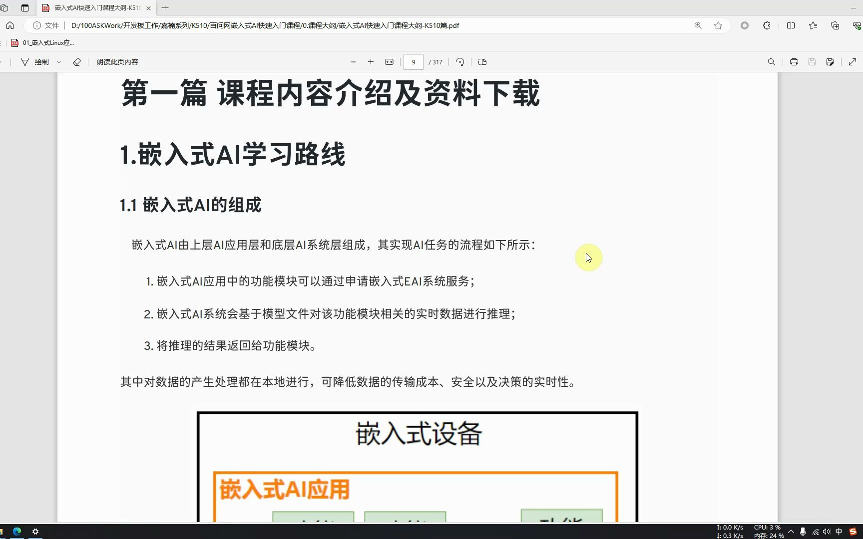Click the 嵌入式设备 diagram title
Image resolution: width=863 pixels, height=539 pixels.
click(419, 433)
